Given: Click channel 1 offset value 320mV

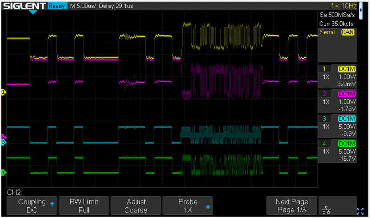Looking at the screenshot, I should [x=346, y=84].
